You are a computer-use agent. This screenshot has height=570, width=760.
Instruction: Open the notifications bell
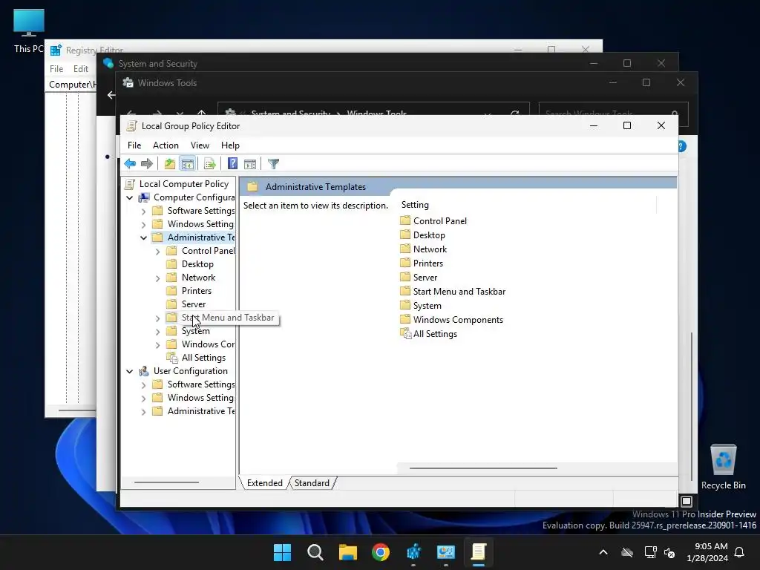[x=740, y=552]
